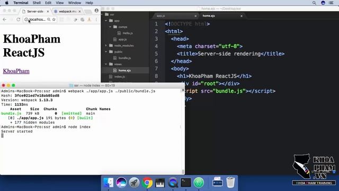Viewport: 339px width, 191px height.
Task: Collapse the views folder in sidebar
Action: [106, 64]
